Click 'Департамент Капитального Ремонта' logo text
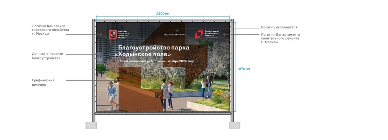Screen dimensions: 388x140 212,34
